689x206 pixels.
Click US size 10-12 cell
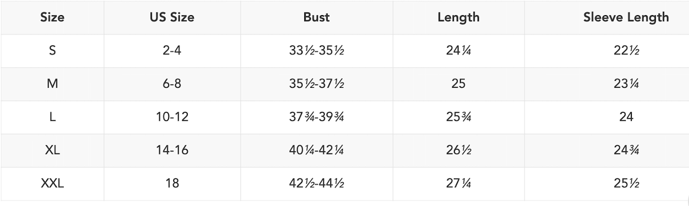point(172,117)
